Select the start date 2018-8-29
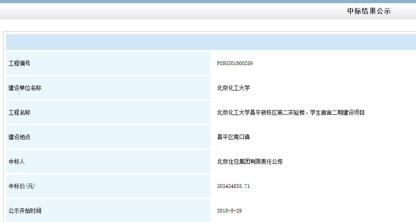416x222 pixels. 229,211
